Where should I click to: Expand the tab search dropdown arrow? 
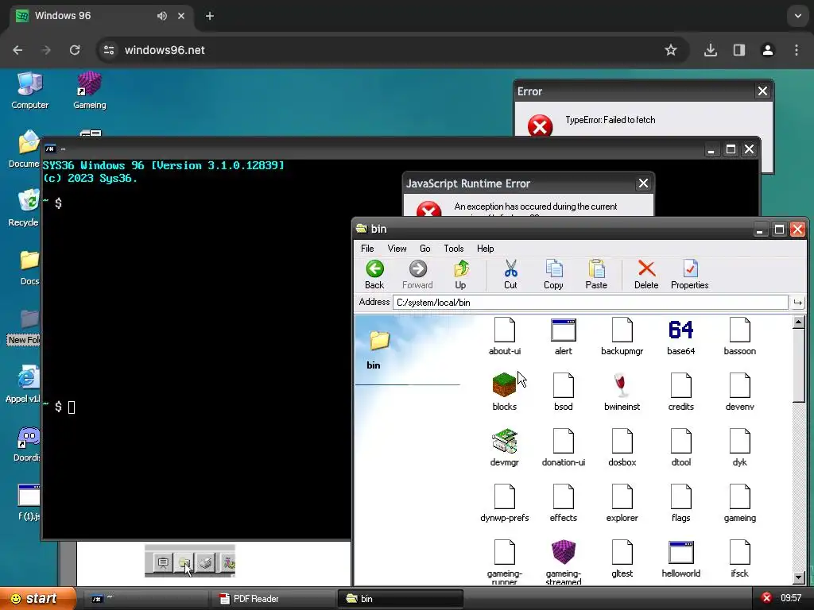click(x=798, y=16)
